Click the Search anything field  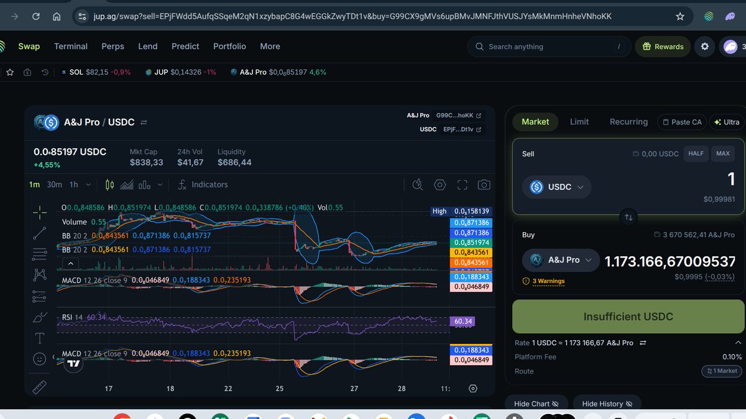tap(548, 47)
